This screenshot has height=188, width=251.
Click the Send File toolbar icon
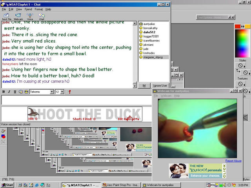[6, 16]
